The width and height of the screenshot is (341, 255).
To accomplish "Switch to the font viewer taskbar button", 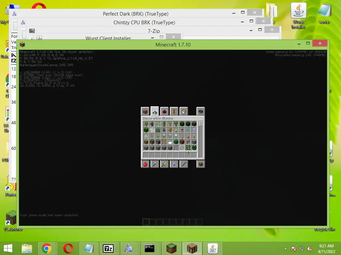I will pos(128,248).
